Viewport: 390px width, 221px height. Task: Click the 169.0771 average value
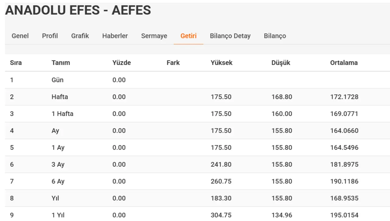[344, 114]
